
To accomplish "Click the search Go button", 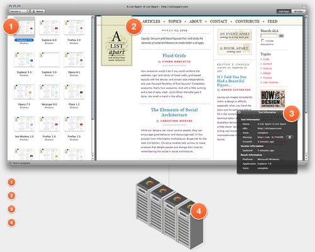I will pyautogui.click(x=281, y=36).
